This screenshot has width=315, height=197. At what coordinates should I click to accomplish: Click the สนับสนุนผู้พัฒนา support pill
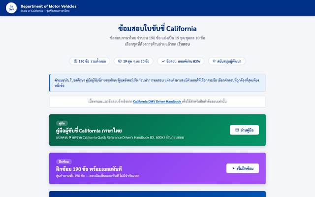click(226, 61)
